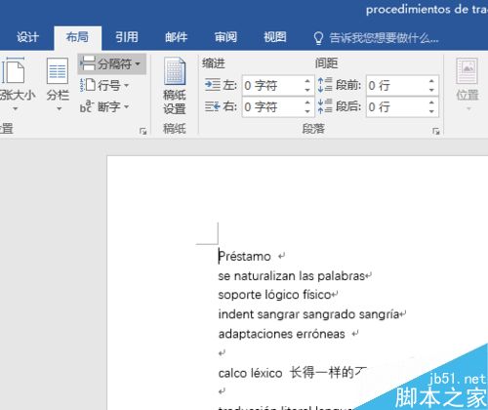Click the hyphenation (断字) bc icon

tap(87, 106)
